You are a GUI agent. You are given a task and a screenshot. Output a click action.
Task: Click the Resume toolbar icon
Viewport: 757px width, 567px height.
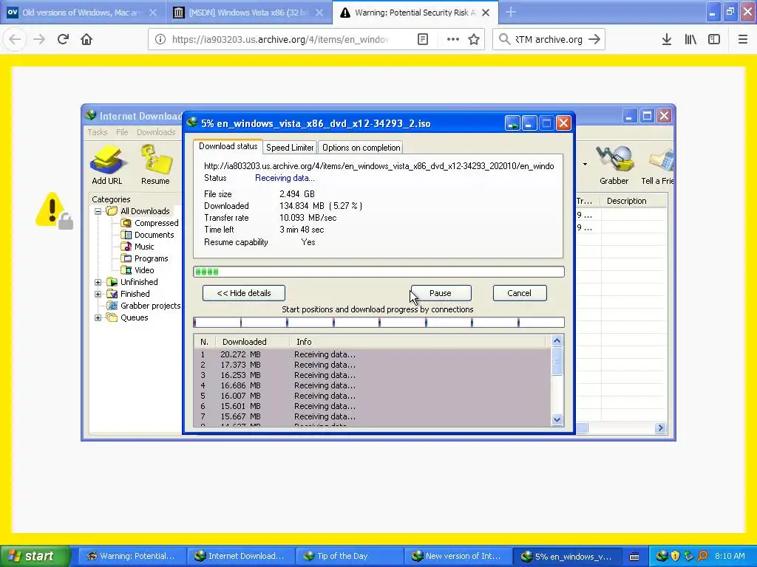pyautogui.click(x=155, y=166)
